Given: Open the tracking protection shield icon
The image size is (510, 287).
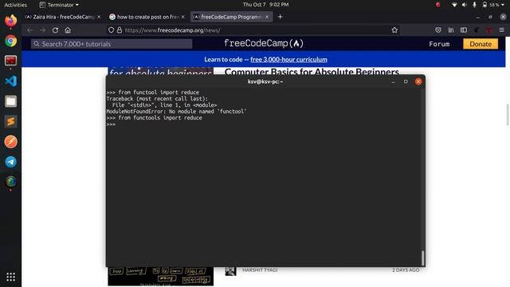Looking at the screenshot, I should [111, 30].
